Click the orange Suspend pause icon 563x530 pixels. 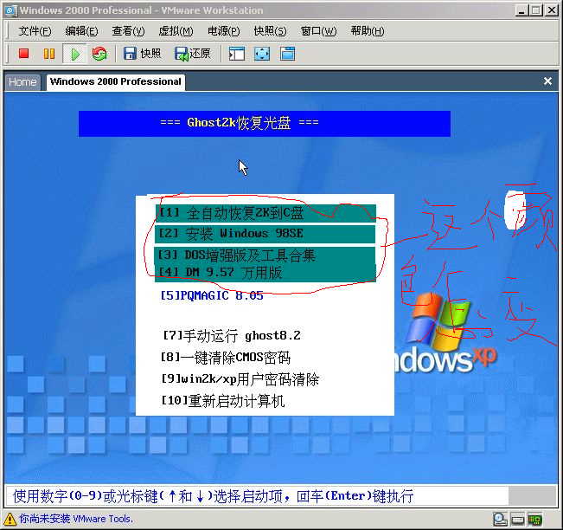coord(48,54)
